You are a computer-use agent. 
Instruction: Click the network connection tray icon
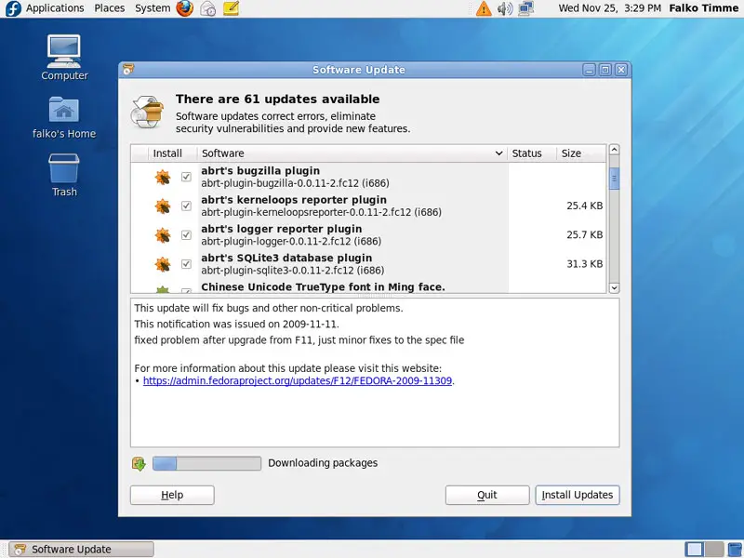pos(526,8)
